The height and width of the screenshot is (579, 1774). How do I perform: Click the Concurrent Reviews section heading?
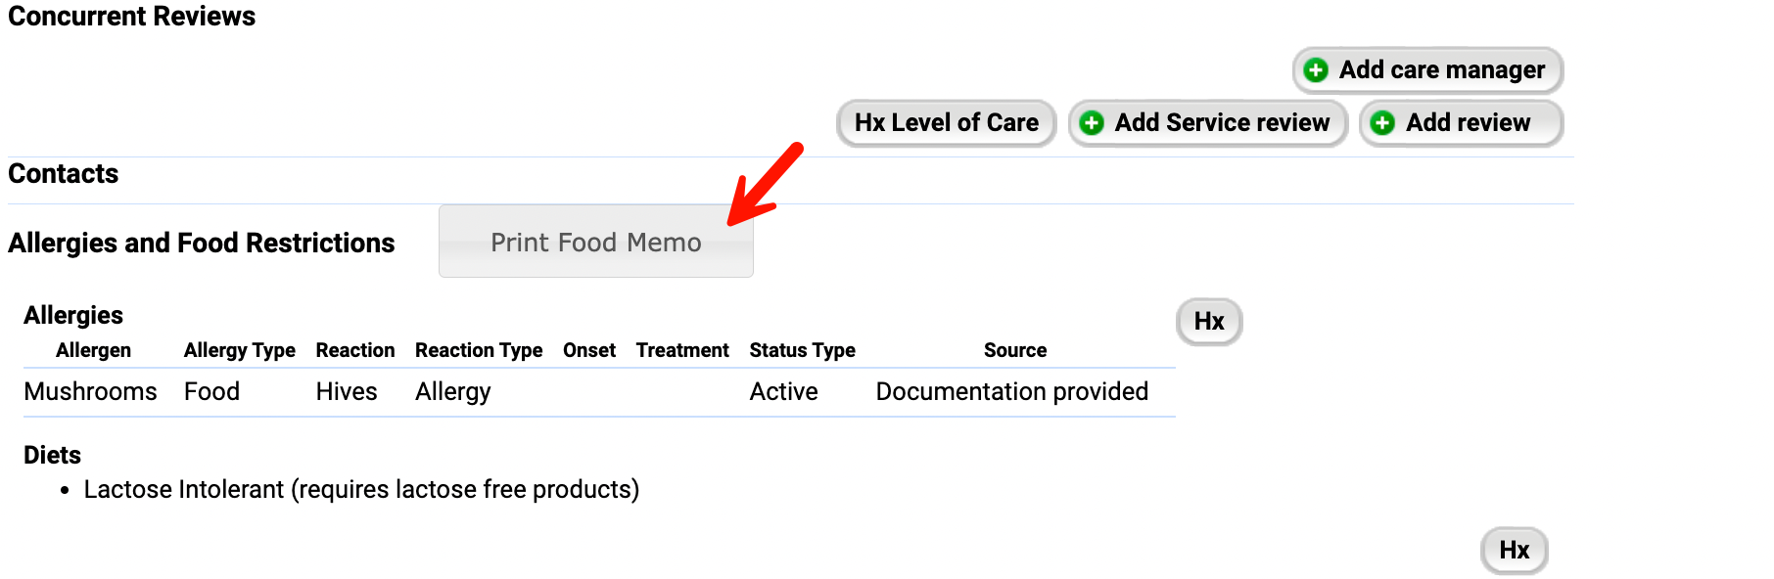click(132, 17)
